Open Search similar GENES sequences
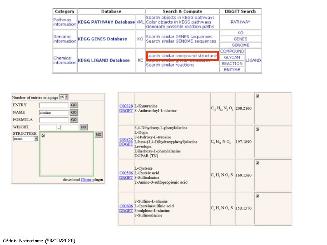This screenshot has height=245, width=327. [x=179, y=37]
